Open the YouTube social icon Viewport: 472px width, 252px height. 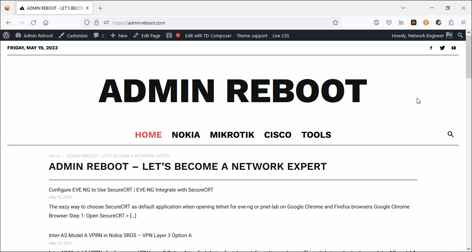pyautogui.click(x=454, y=48)
